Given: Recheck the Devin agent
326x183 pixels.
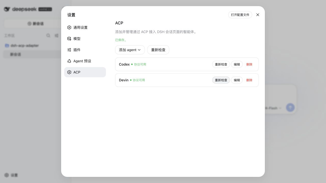Looking at the screenshot, I should (x=221, y=80).
